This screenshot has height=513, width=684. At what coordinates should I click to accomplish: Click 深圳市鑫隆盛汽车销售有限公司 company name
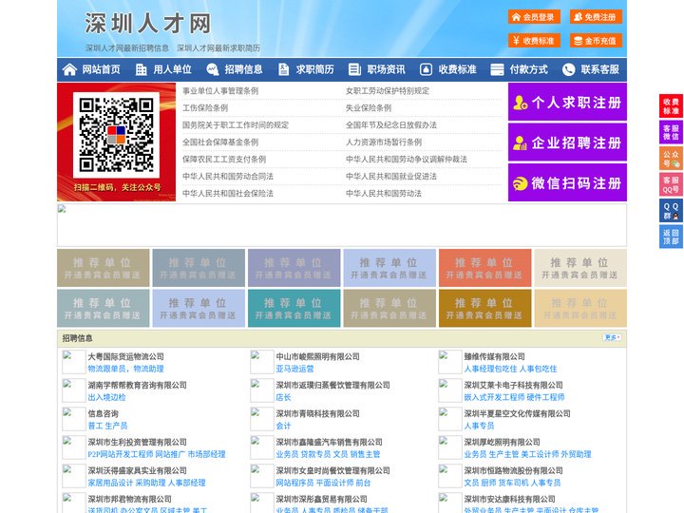329,442
